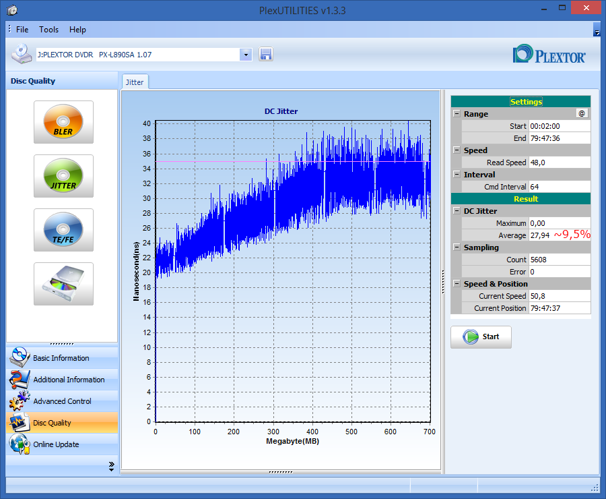The image size is (606, 499).
Task: Click the Result header
Action: pos(520,199)
